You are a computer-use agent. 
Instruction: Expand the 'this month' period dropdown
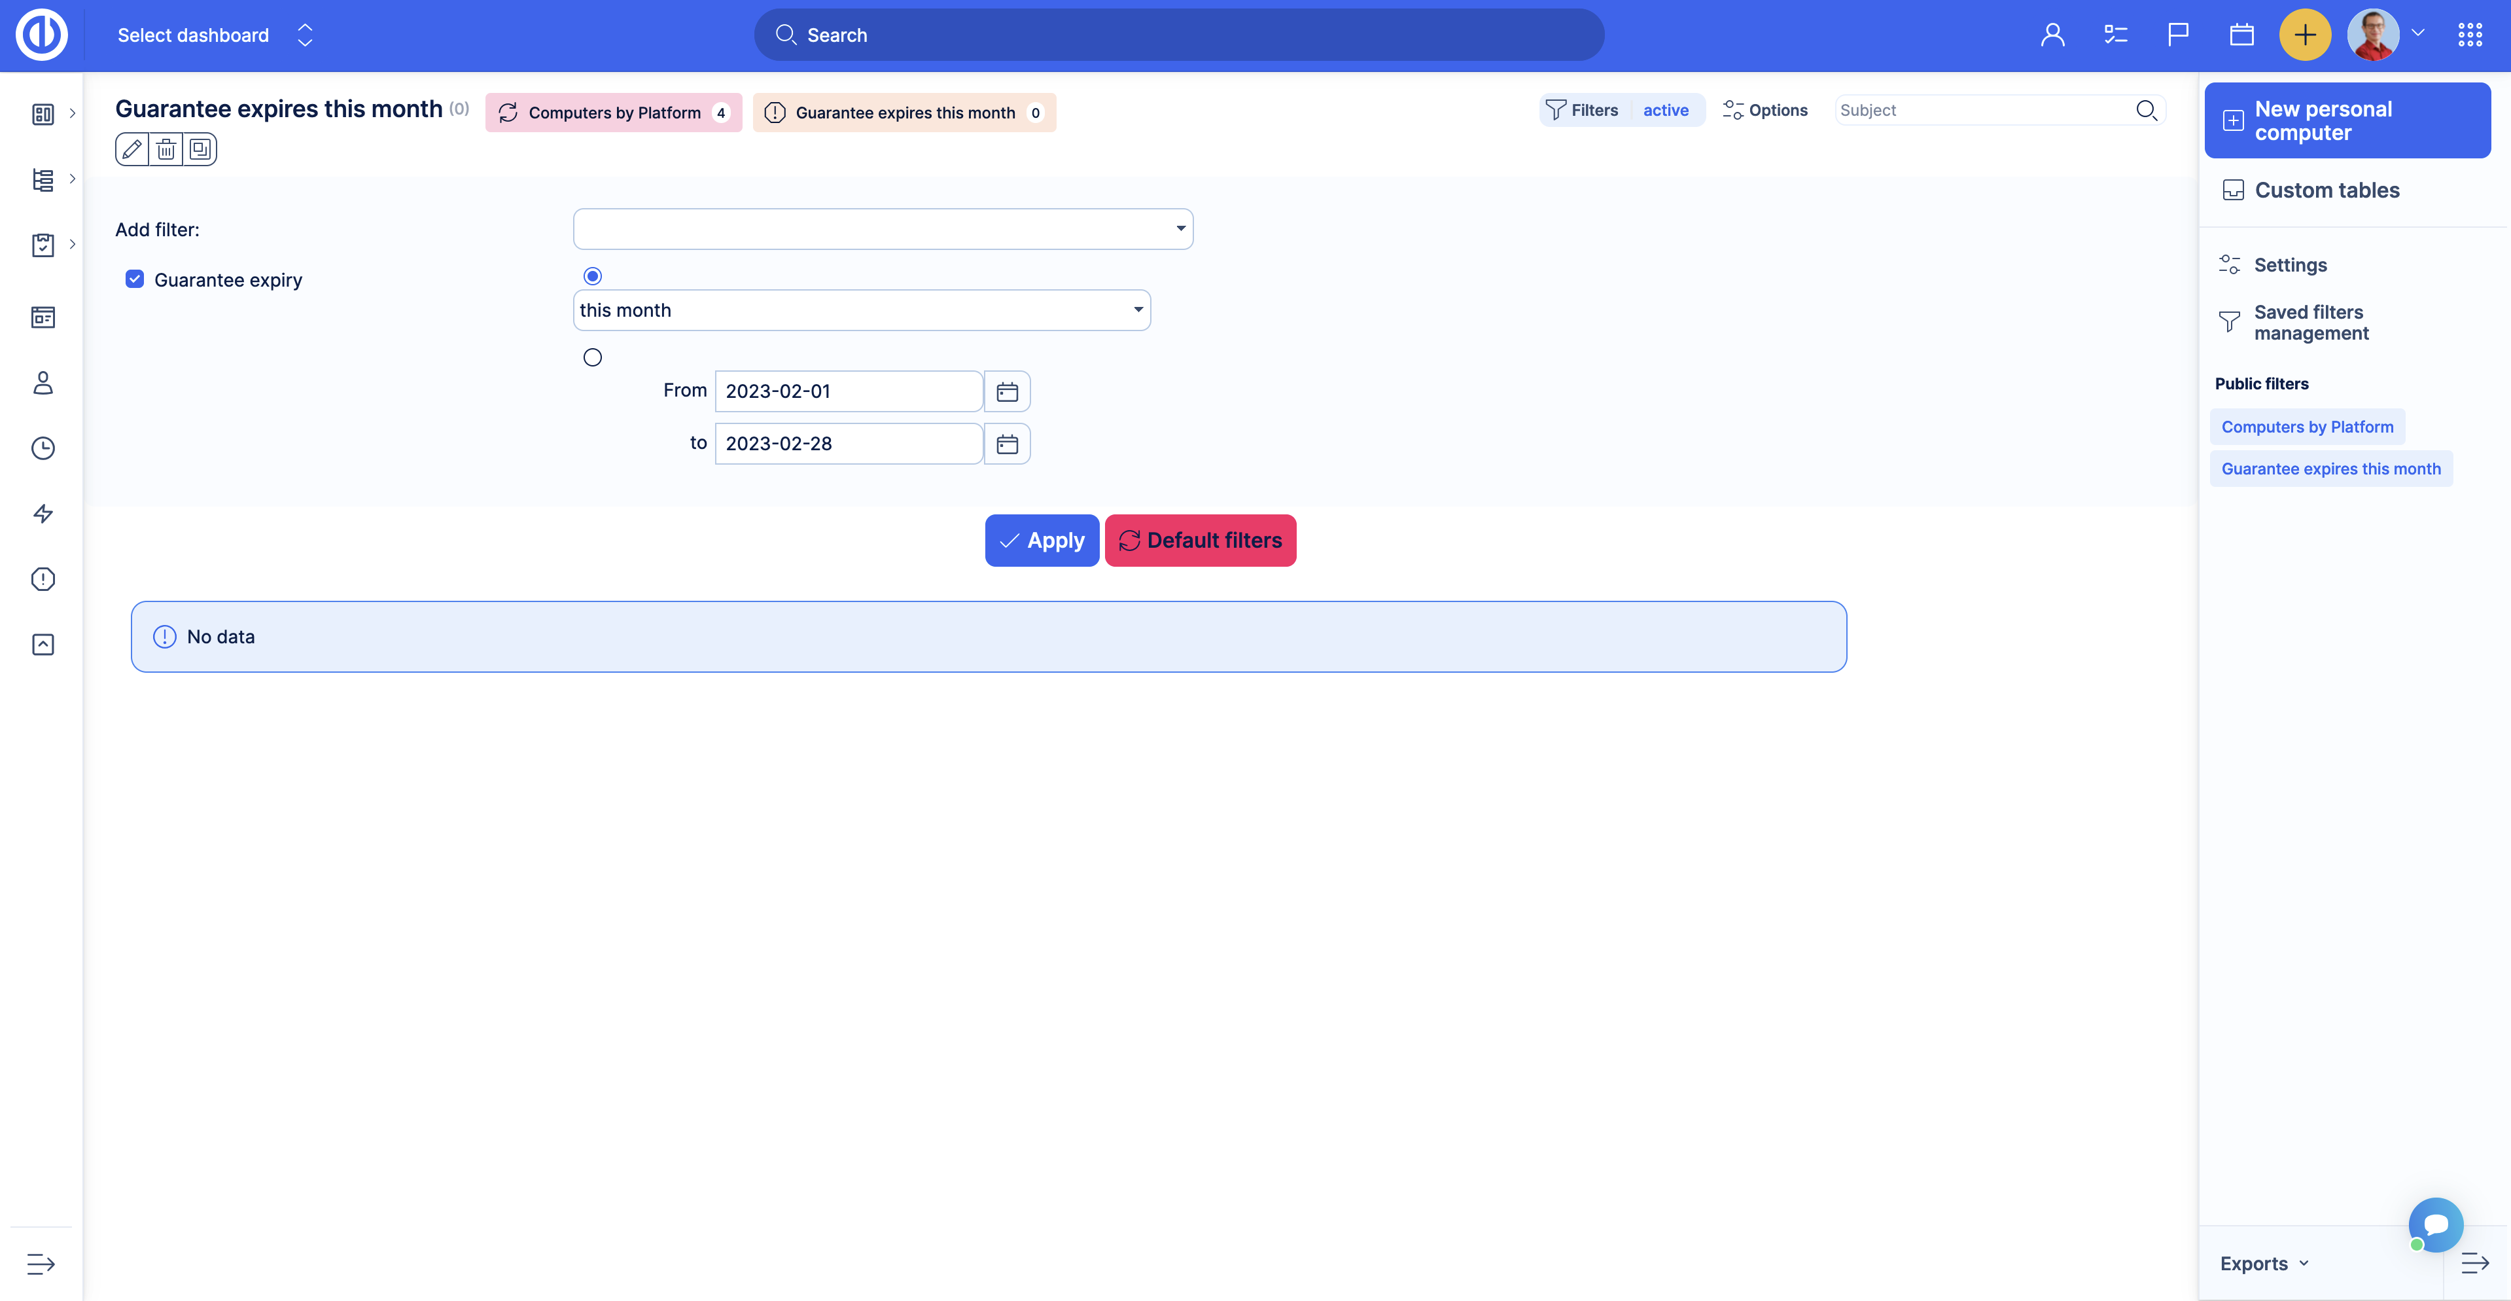[x=861, y=310]
